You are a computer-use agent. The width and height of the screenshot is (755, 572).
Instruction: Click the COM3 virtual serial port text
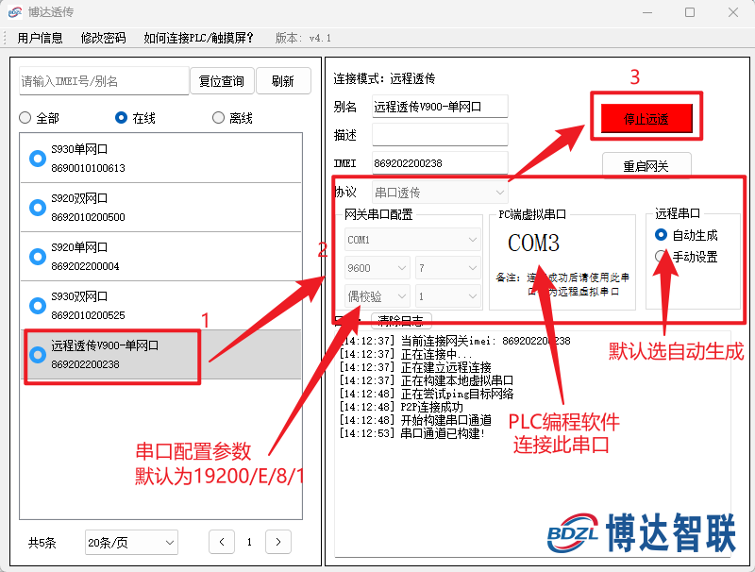pyautogui.click(x=533, y=243)
